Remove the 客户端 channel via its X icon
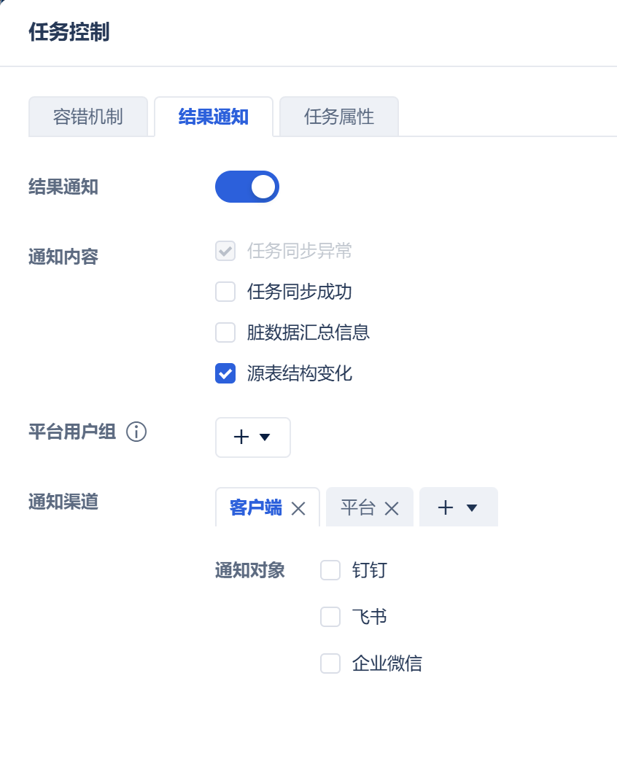Image resolution: width=617 pixels, height=767 pixels. pos(298,508)
